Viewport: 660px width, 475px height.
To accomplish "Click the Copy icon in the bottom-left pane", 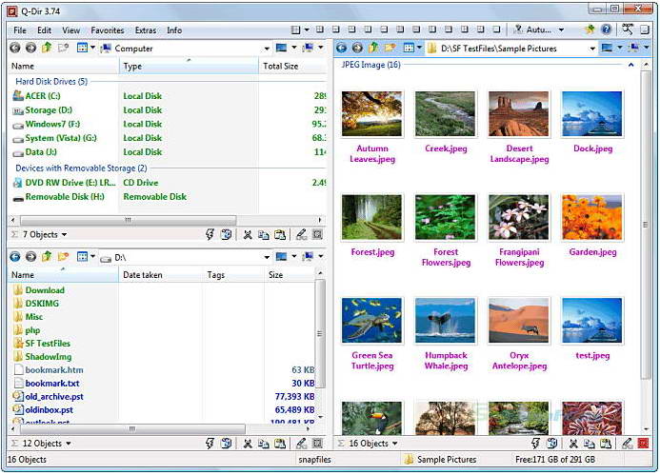I will (x=263, y=444).
